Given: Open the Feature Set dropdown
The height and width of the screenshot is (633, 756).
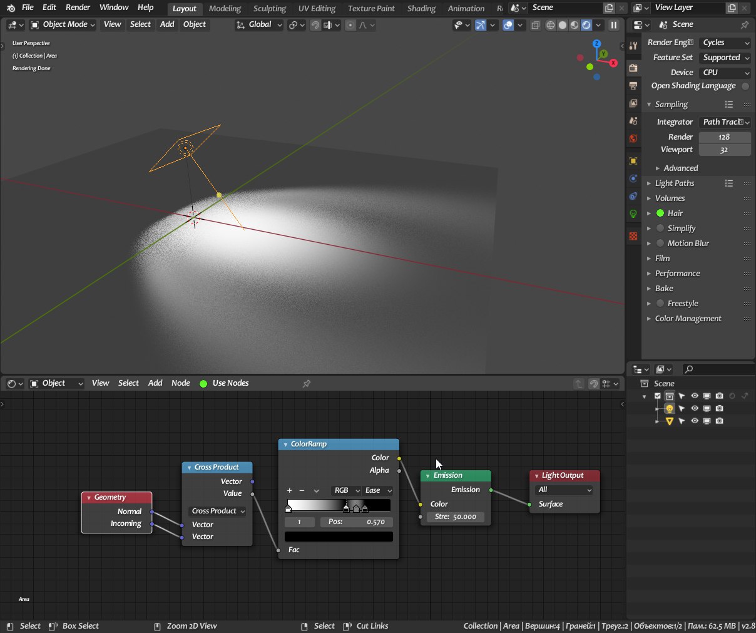Looking at the screenshot, I should click(x=725, y=58).
